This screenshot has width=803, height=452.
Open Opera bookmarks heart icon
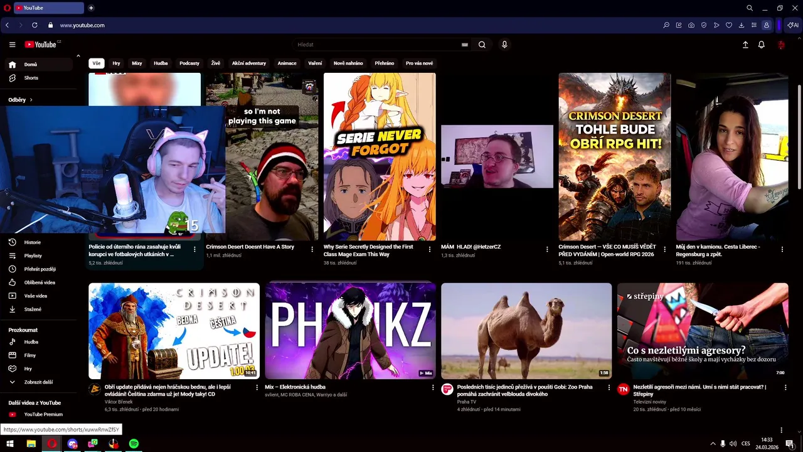729,25
